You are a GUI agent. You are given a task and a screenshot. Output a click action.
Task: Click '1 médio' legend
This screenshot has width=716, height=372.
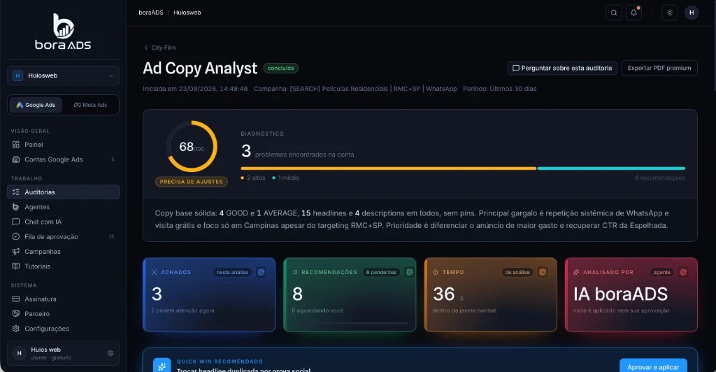(x=286, y=178)
